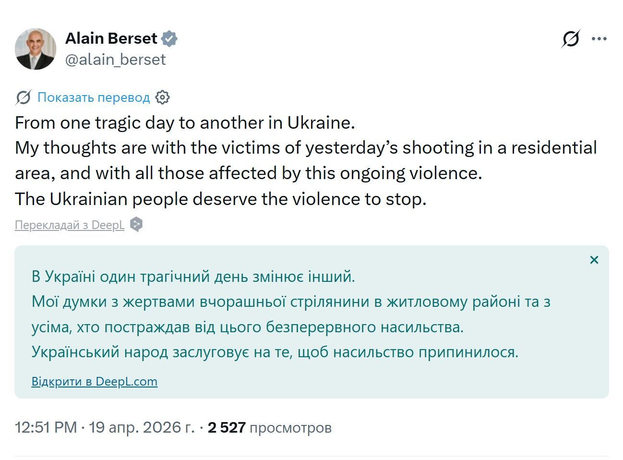Open "Відкрити в DeepL.com" link

pyautogui.click(x=94, y=381)
